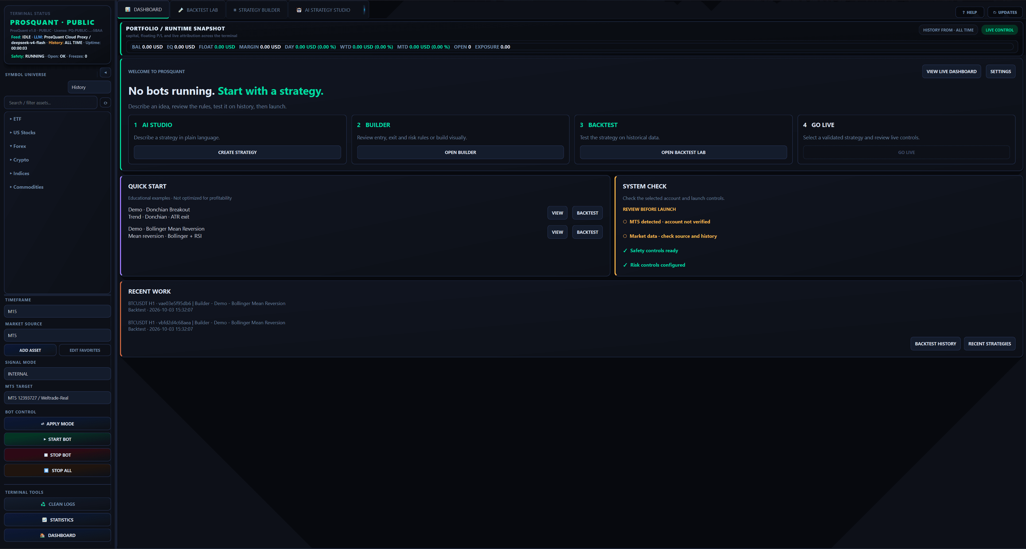1026x549 pixels.
Task: Click the CREATE STRATEGY button
Action: (x=237, y=152)
